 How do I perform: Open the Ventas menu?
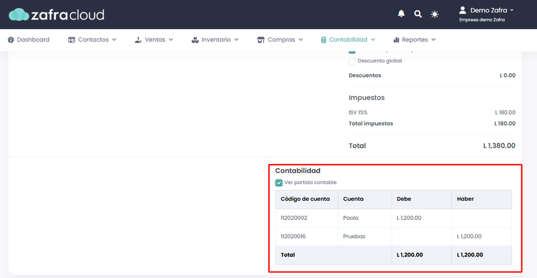(x=155, y=40)
